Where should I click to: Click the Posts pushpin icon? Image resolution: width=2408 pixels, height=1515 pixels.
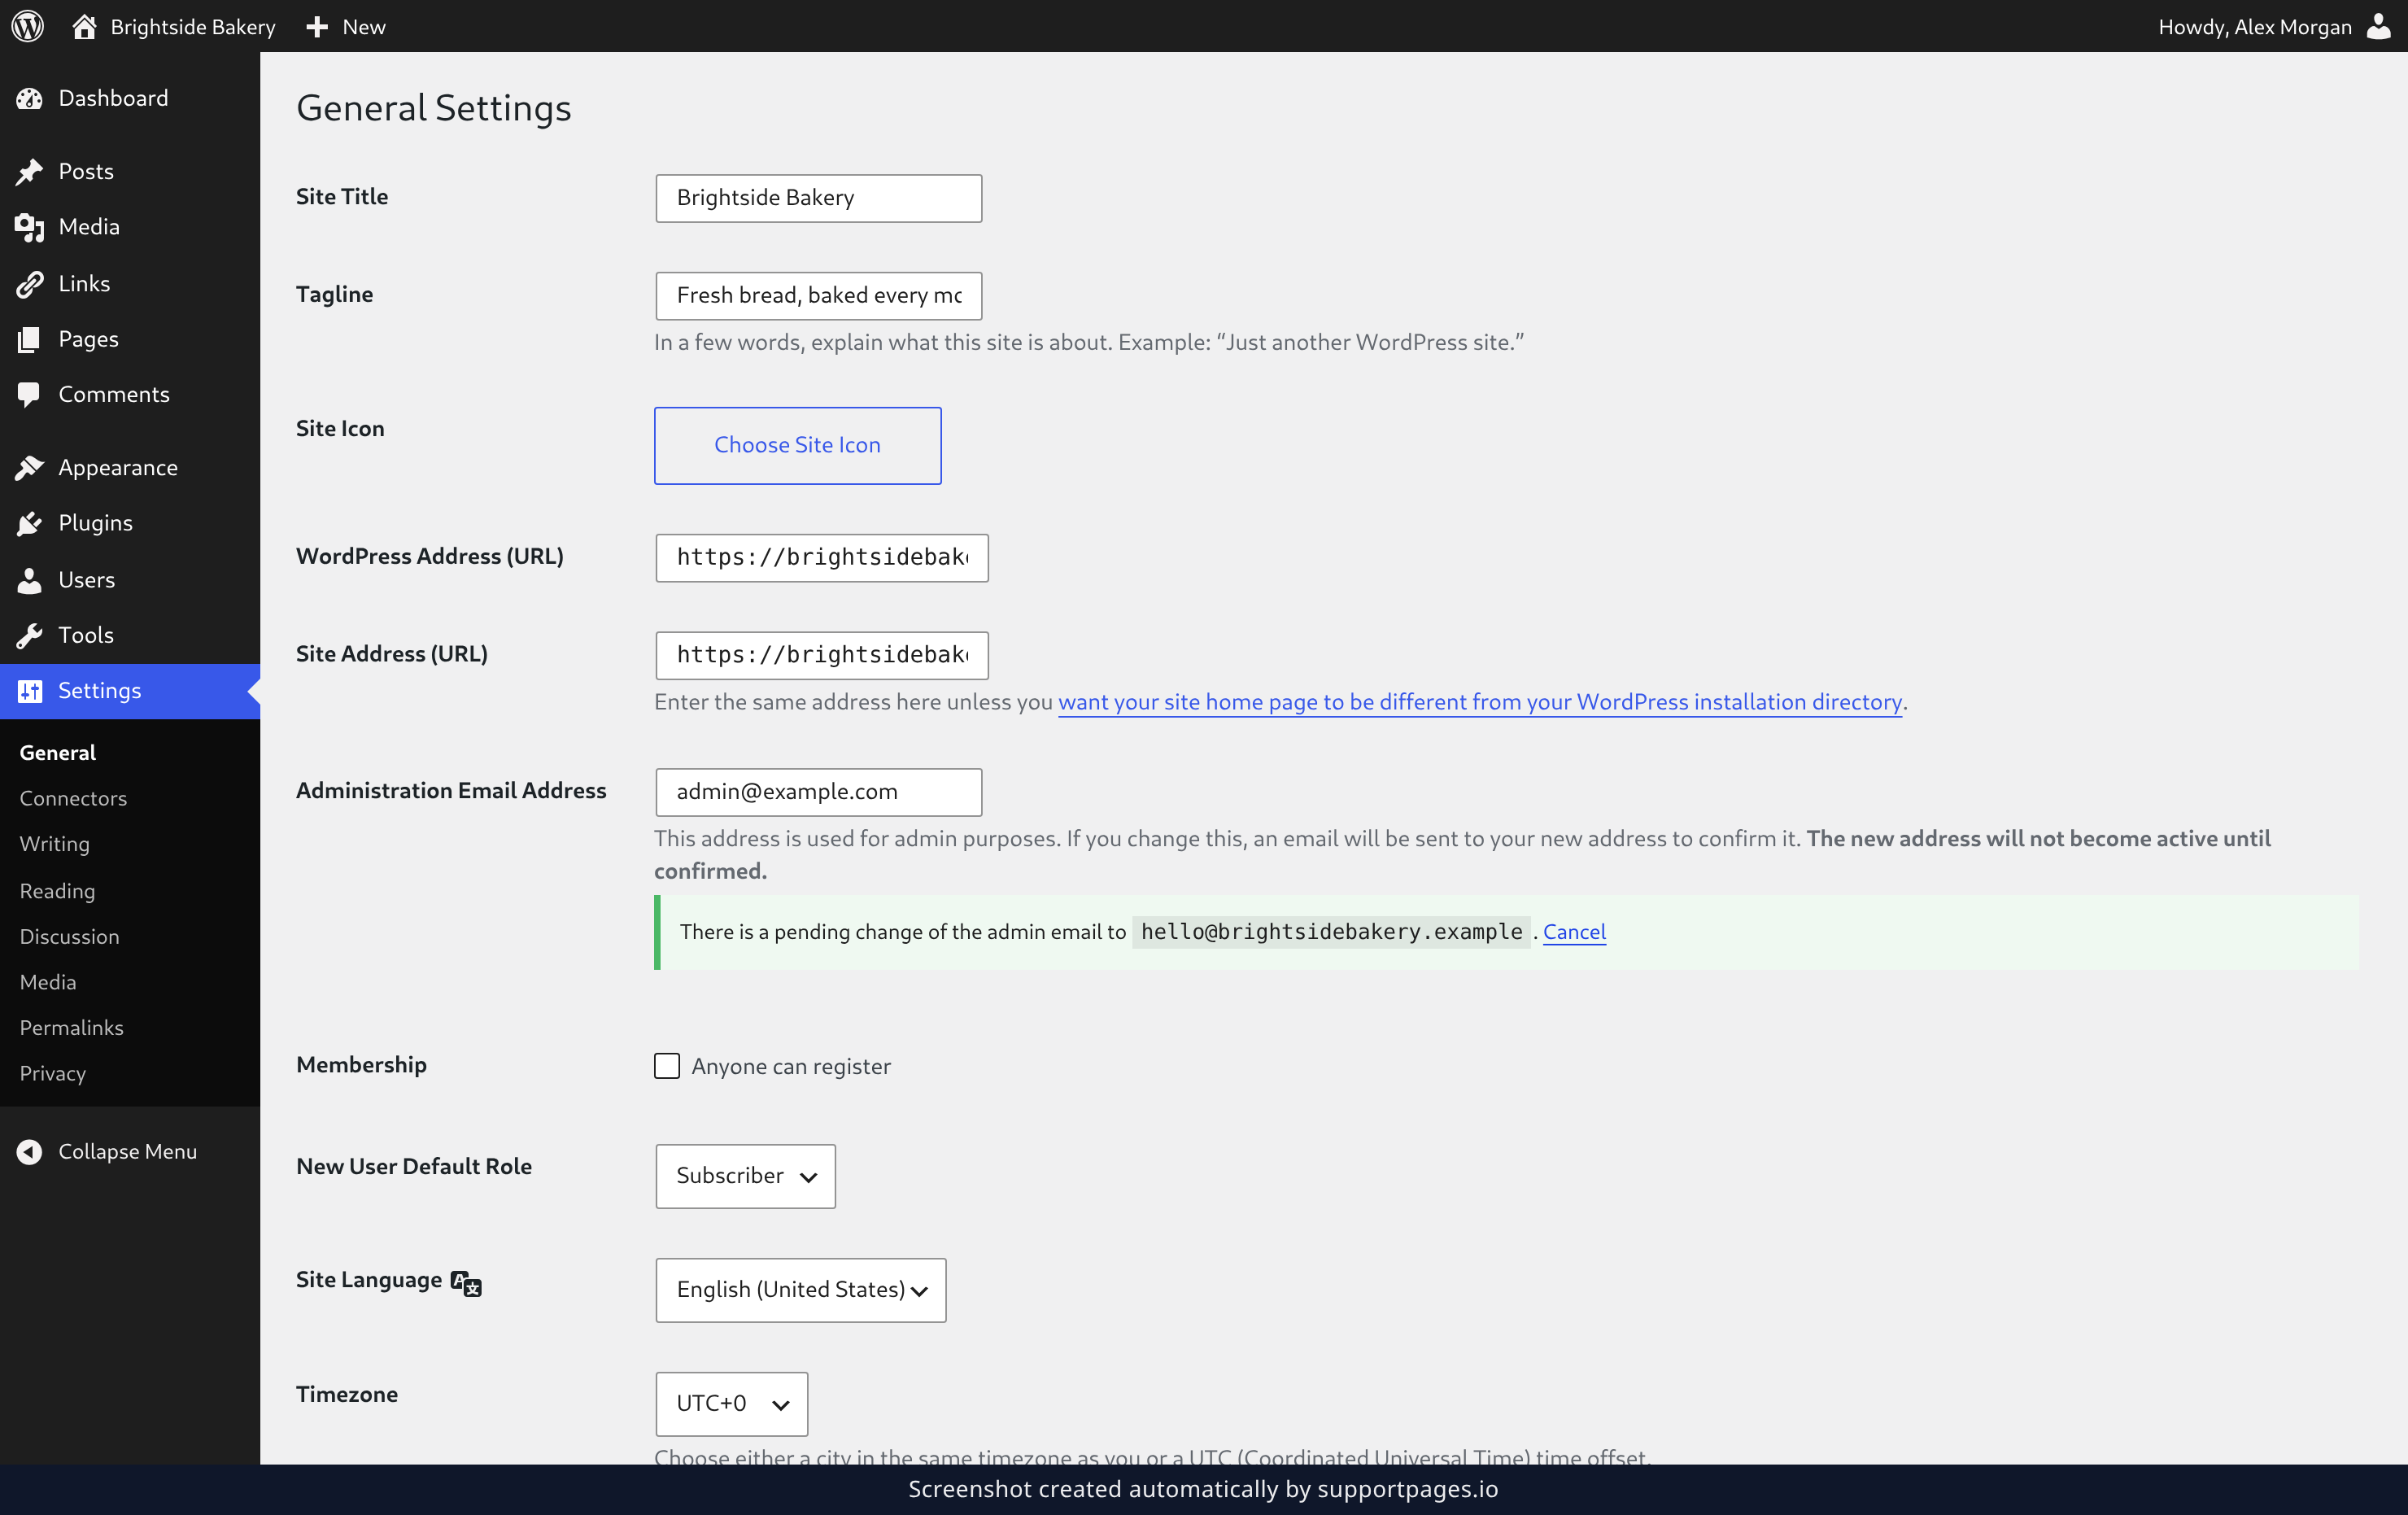point(30,172)
